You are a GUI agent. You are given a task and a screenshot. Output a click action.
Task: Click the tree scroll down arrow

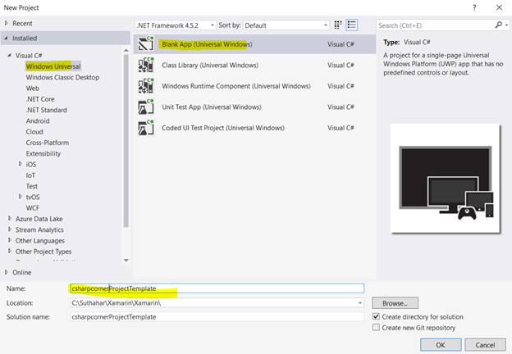click(126, 260)
